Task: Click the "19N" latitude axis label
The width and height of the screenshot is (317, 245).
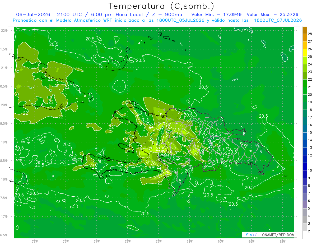Action: click(x=4, y=142)
